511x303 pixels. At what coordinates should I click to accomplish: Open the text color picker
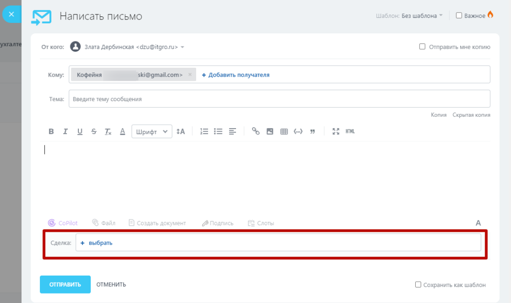pyautogui.click(x=122, y=132)
